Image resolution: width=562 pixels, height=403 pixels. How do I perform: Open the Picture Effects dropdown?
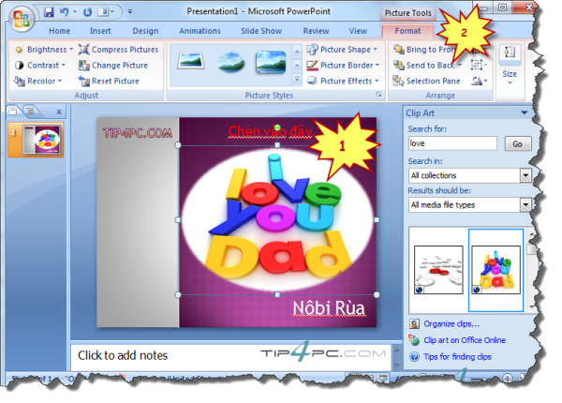pos(343,81)
